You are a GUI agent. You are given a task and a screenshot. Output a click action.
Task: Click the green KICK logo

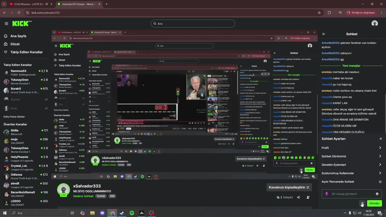pyautogui.click(x=22, y=23)
